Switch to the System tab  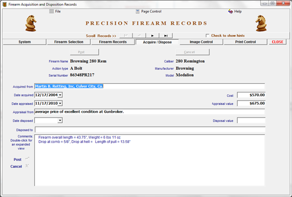click(24, 42)
